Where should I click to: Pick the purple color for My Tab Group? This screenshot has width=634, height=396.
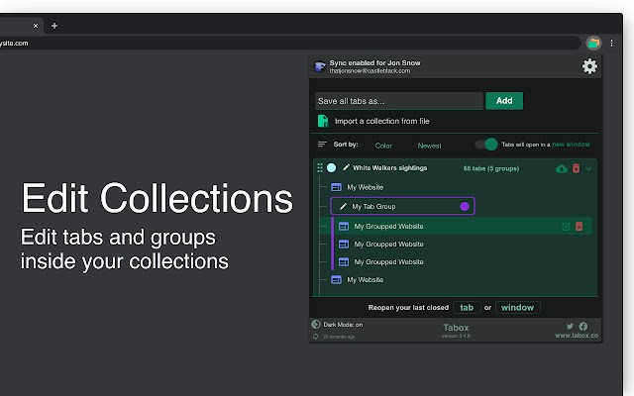pyautogui.click(x=465, y=206)
